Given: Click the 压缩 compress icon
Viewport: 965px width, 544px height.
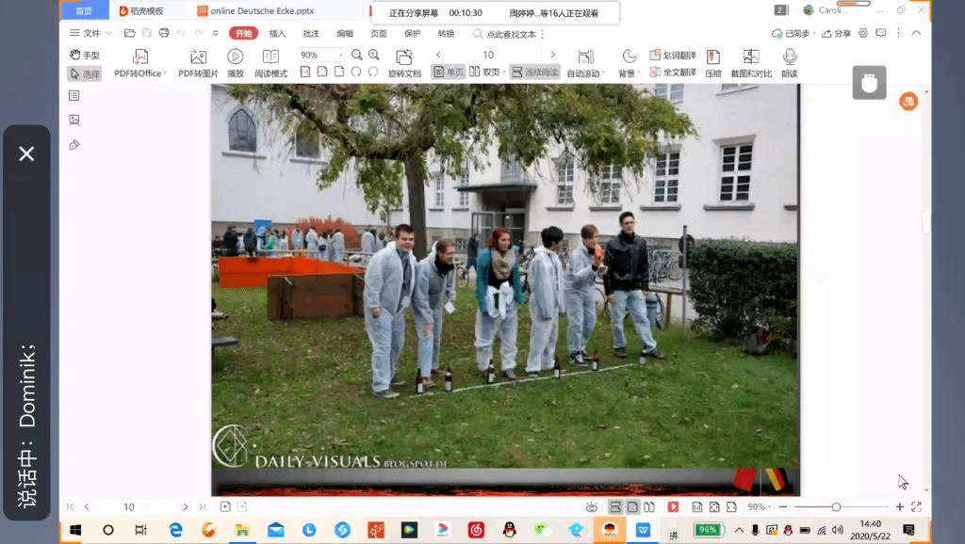Looking at the screenshot, I should click(x=713, y=57).
